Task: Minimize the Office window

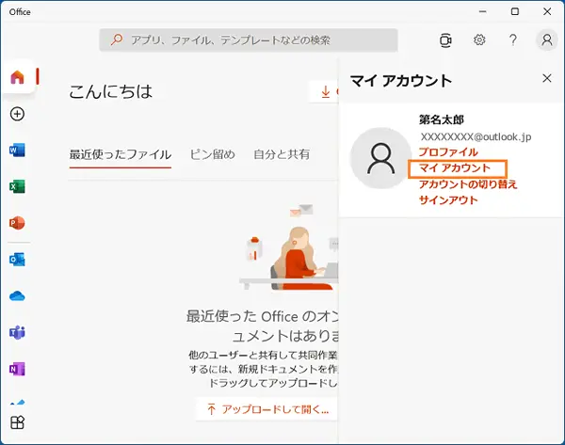Action: [x=483, y=11]
